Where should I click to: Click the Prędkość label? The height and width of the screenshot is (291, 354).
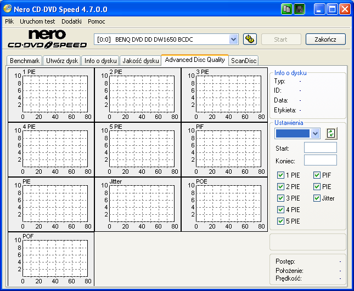pos(289,278)
